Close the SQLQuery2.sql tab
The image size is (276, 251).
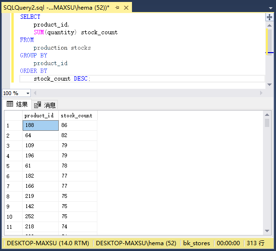click(126, 8)
